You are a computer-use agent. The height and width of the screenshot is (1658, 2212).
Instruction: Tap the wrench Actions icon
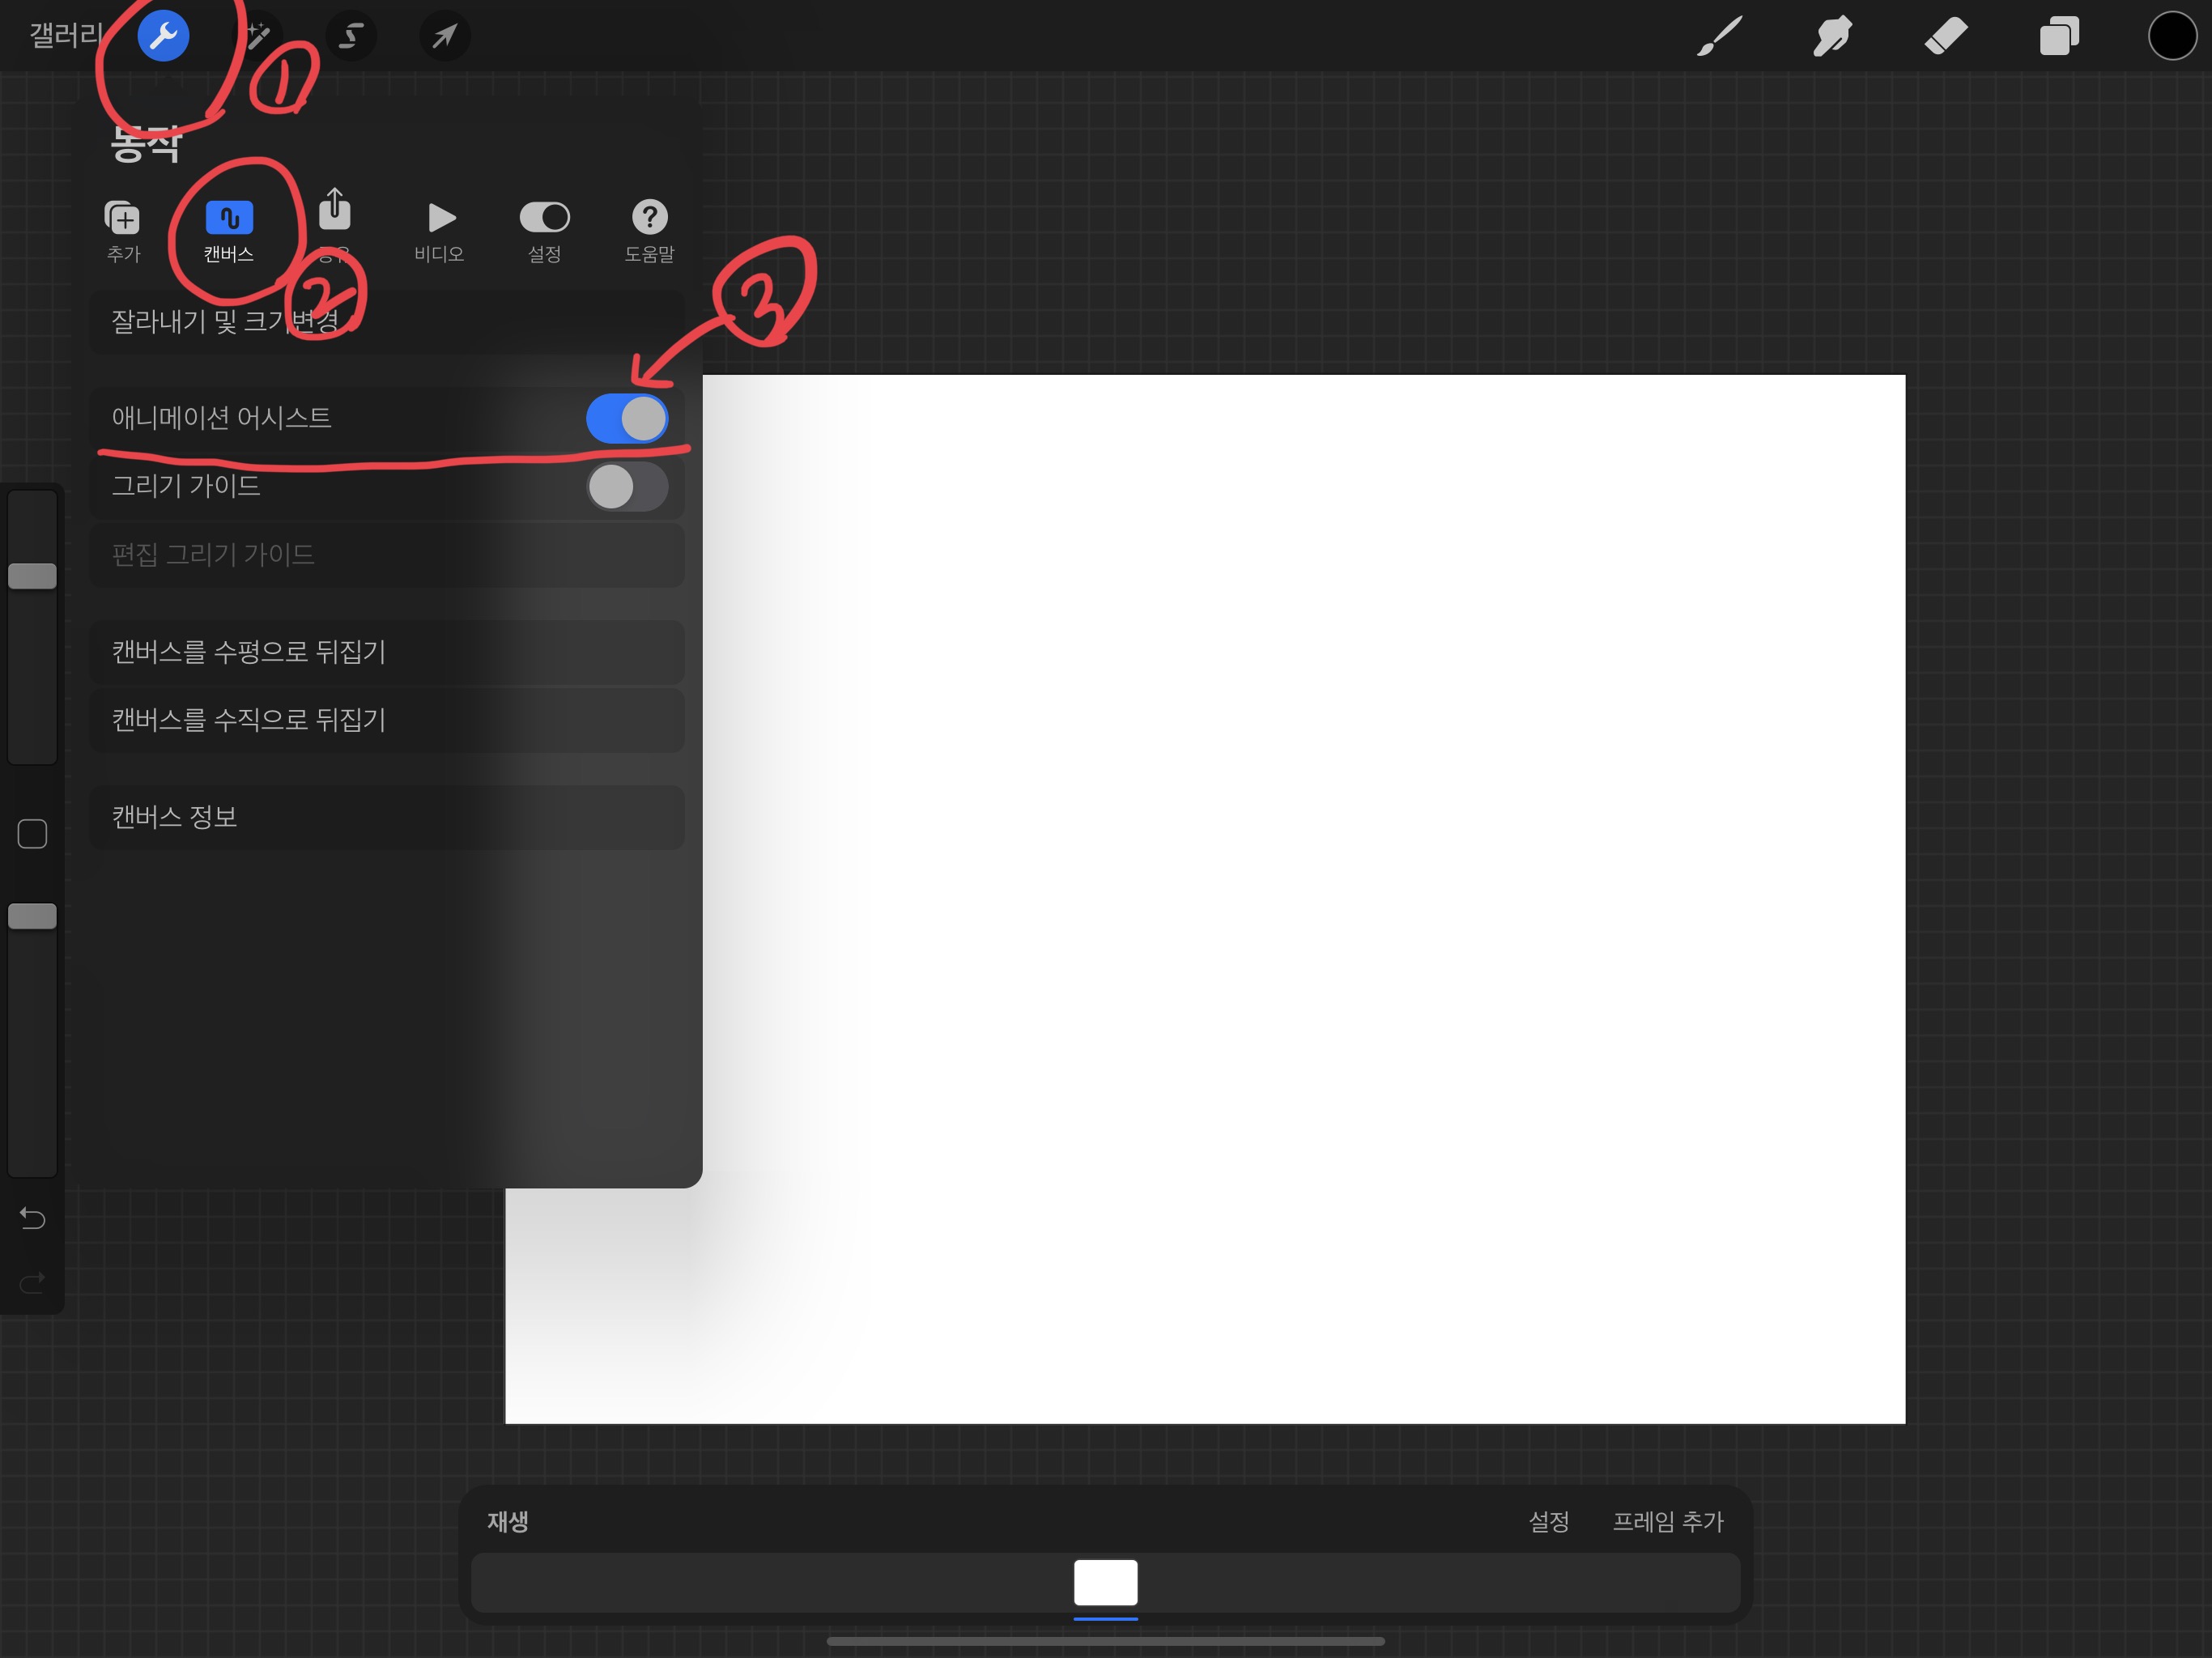(x=163, y=36)
